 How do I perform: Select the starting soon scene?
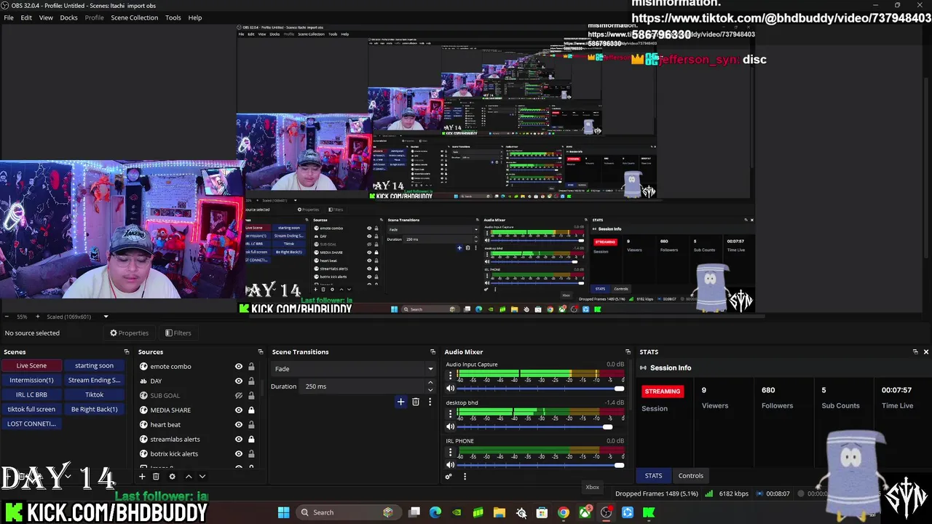pyautogui.click(x=94, y=365)
